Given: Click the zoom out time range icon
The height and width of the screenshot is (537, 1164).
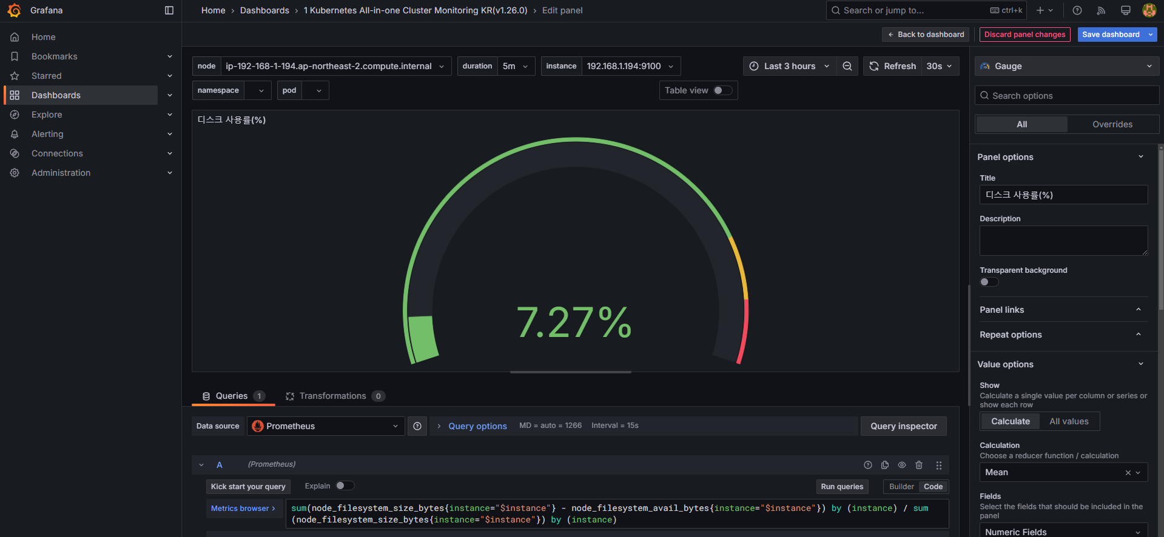Looking at the screenshot, I should click(847, 66).
